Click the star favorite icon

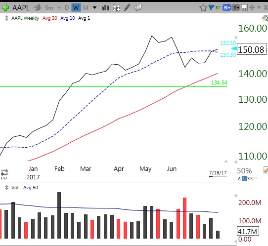coord(203,8)
